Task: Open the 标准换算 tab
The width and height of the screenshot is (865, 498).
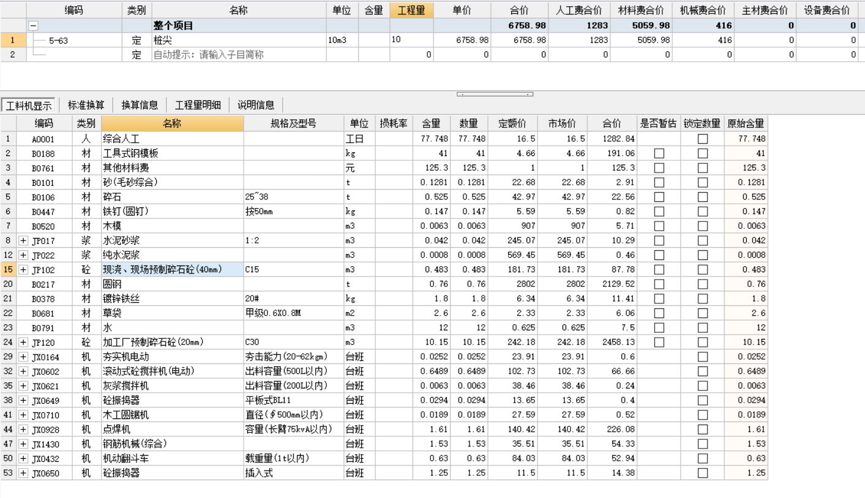Action: coord(86,105)
